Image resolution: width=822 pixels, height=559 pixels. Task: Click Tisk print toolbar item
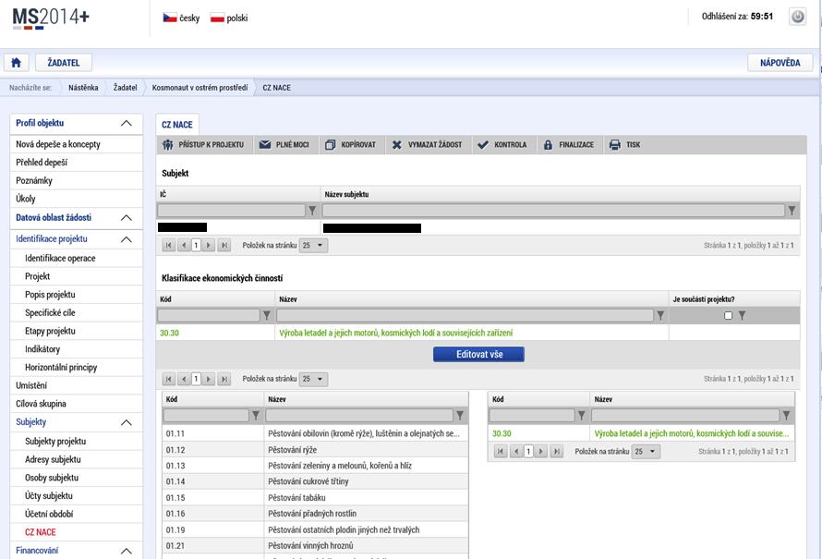coord(625,145)
